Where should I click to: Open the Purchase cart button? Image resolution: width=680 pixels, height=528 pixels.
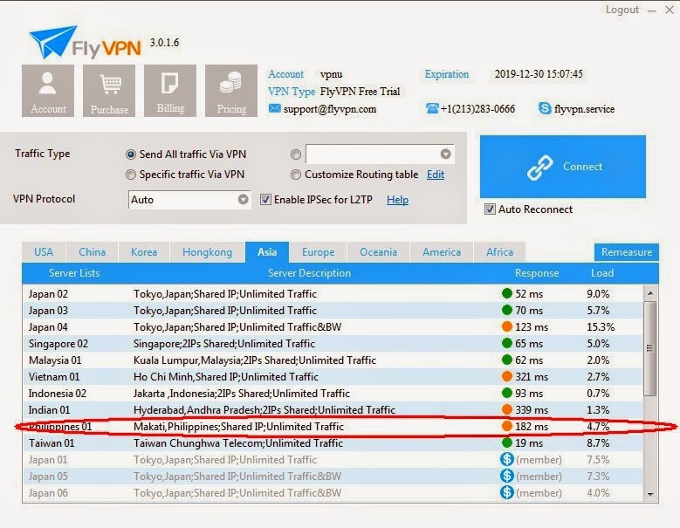109,91
